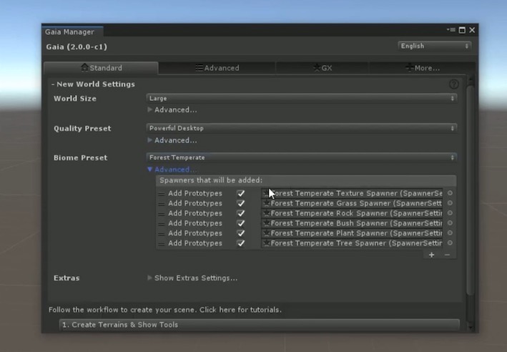Click object picker circle for Bush Spawner

450,223
